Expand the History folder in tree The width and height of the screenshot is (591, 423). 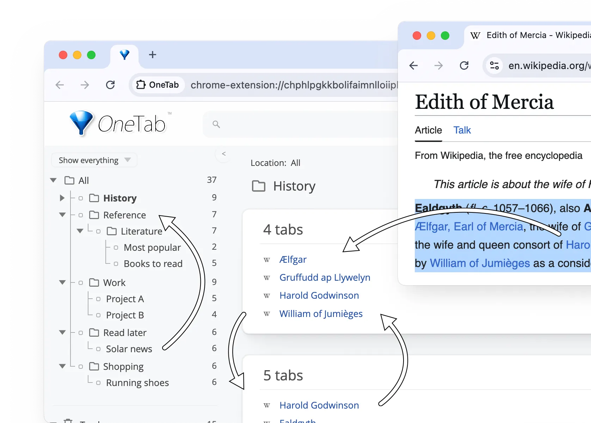[62, 198]
